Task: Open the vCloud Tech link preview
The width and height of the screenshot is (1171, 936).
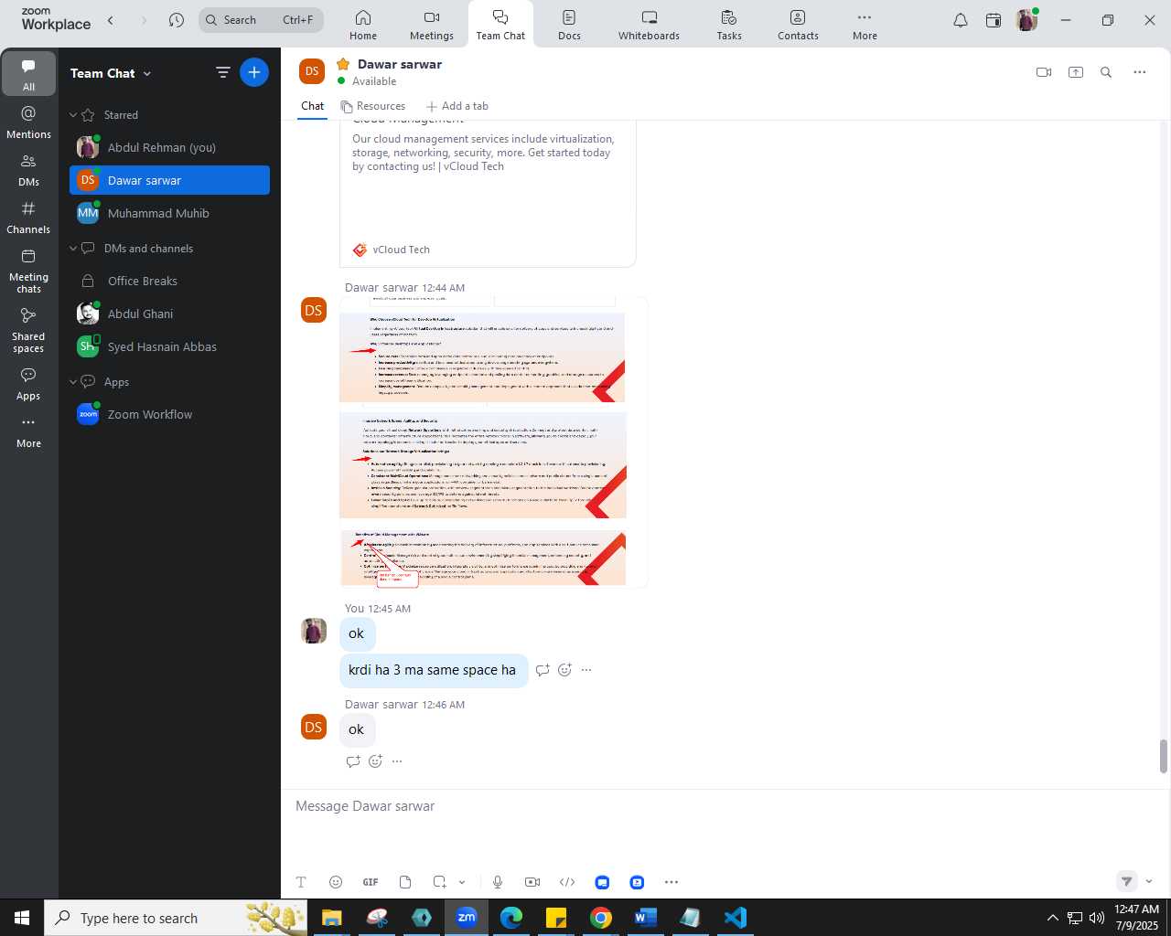Action: coord(488,193)
